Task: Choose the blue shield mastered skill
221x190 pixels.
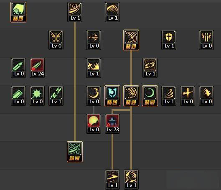Action: tap(112, 96)
